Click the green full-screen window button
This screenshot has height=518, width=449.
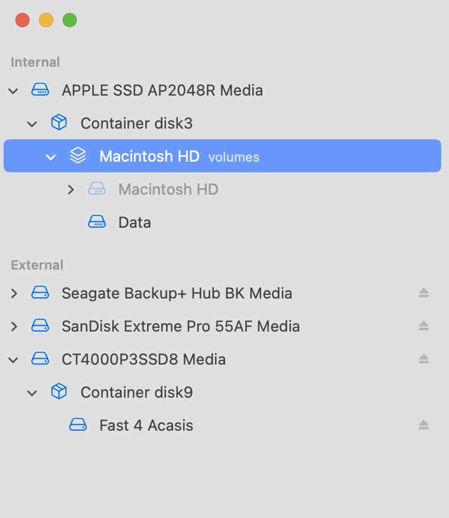70,21
